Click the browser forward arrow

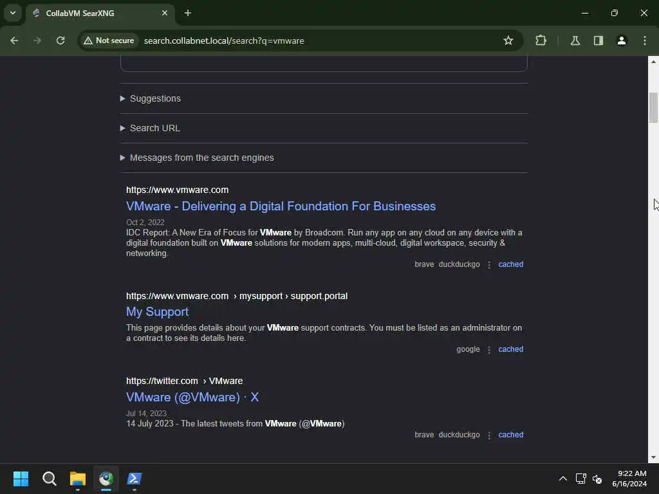37,41
